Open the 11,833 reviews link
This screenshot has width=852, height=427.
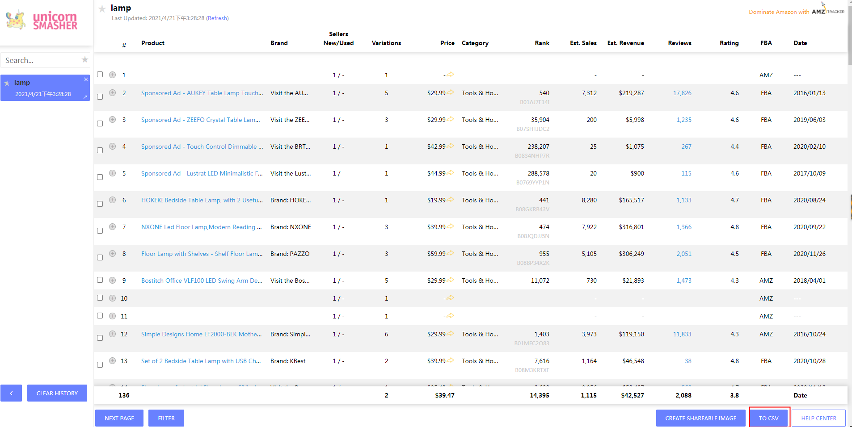682,334
